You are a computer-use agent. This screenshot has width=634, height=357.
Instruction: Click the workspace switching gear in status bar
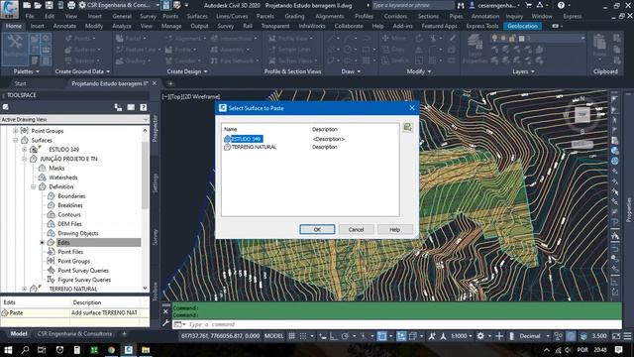[x=480, y=336]
